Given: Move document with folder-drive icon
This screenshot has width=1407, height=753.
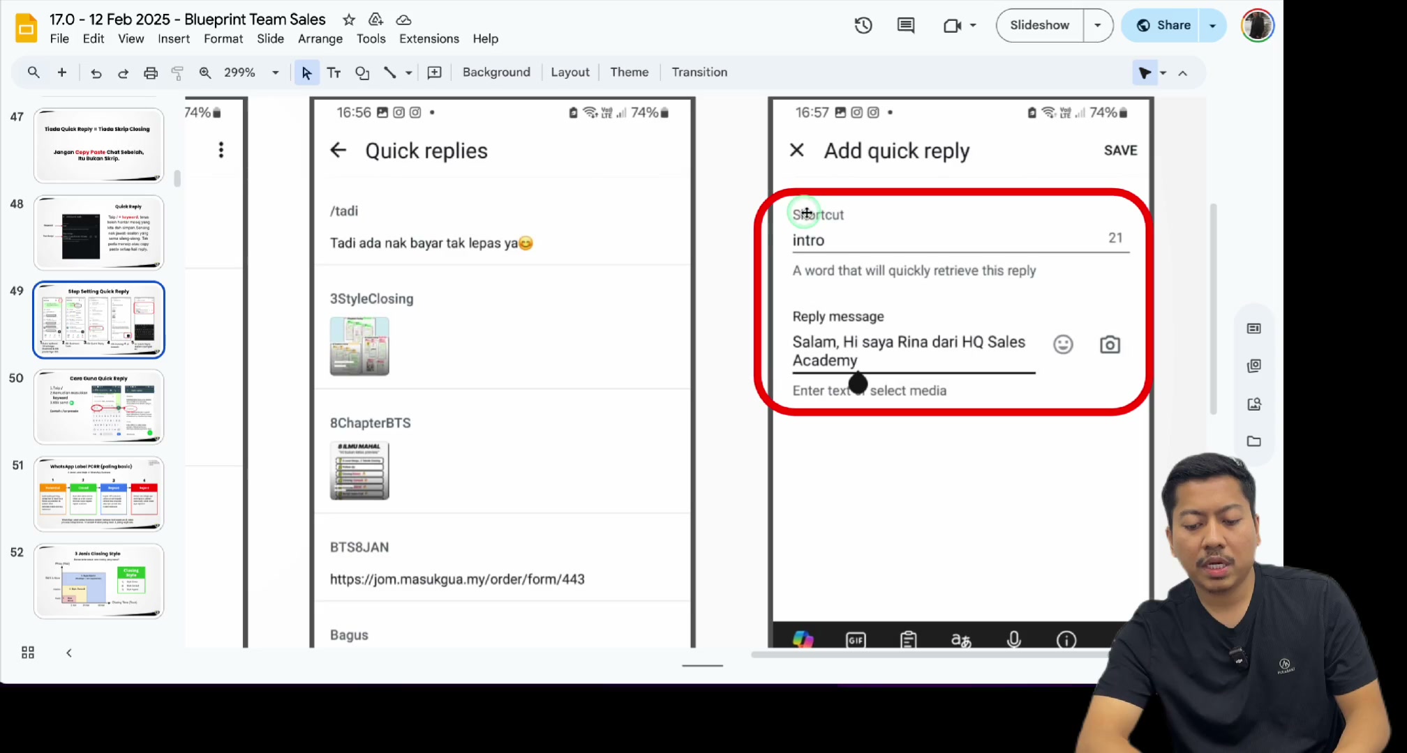Looking at the screenshot, I should (375, 20).
